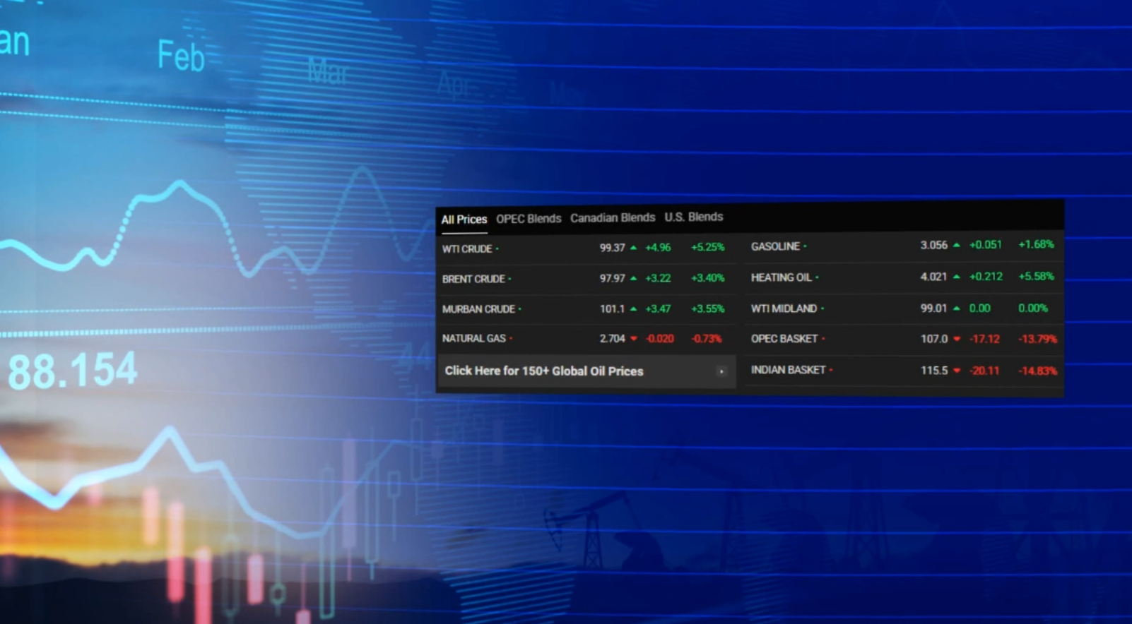Image resolution: width=1132 pixels, height=624 pixels.
Task: Open the BRENT CRUDE price link
Action: coord(473,280)
